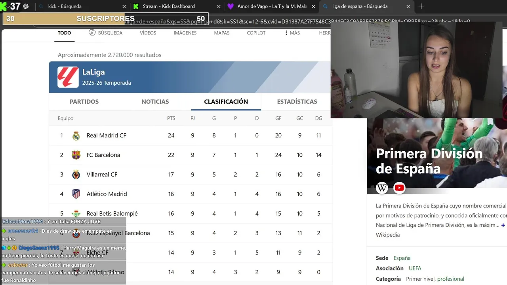Select the MAPAS search filter
This screenshot has height=285, width=507.
point(222,33)
